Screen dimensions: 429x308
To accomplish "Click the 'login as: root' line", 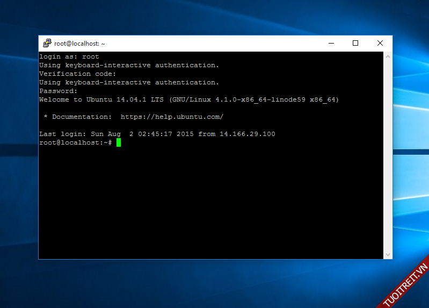I will (69, 56).
